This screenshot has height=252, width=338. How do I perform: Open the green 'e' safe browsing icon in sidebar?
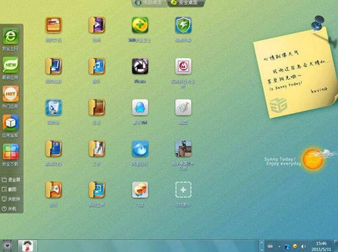11,36
